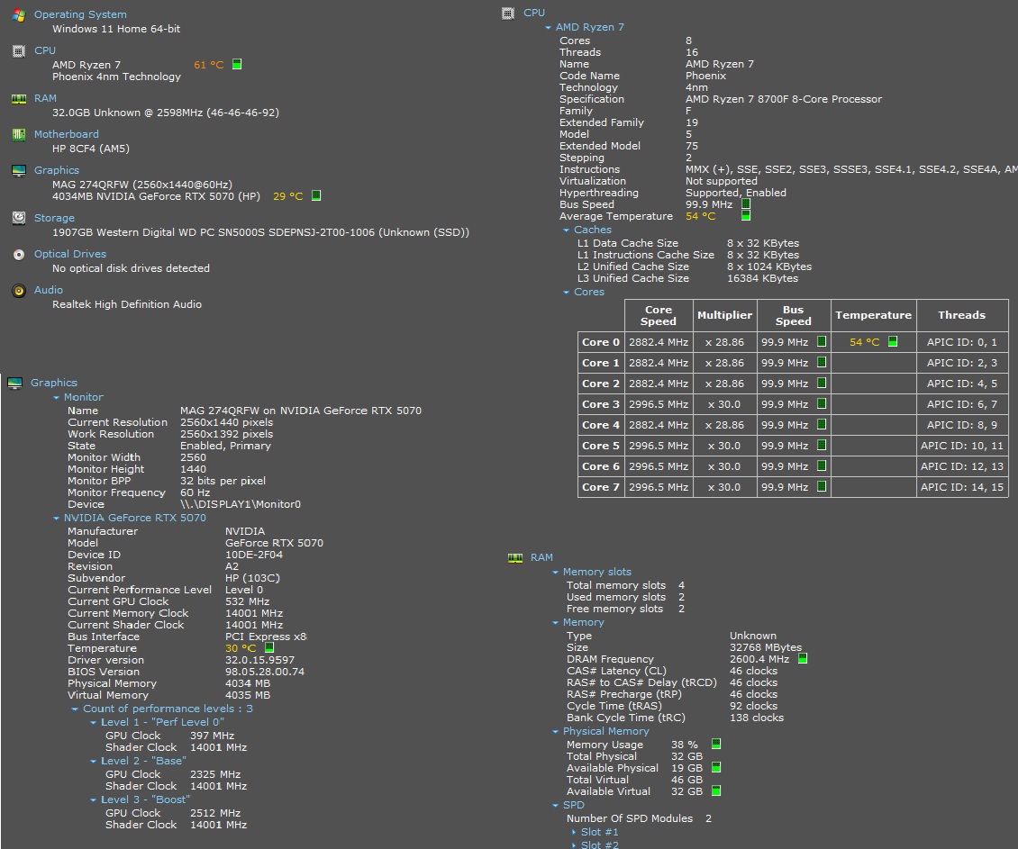
Task: Click the '138 clocks' Bank Cycle Time value
Action: 757,718
